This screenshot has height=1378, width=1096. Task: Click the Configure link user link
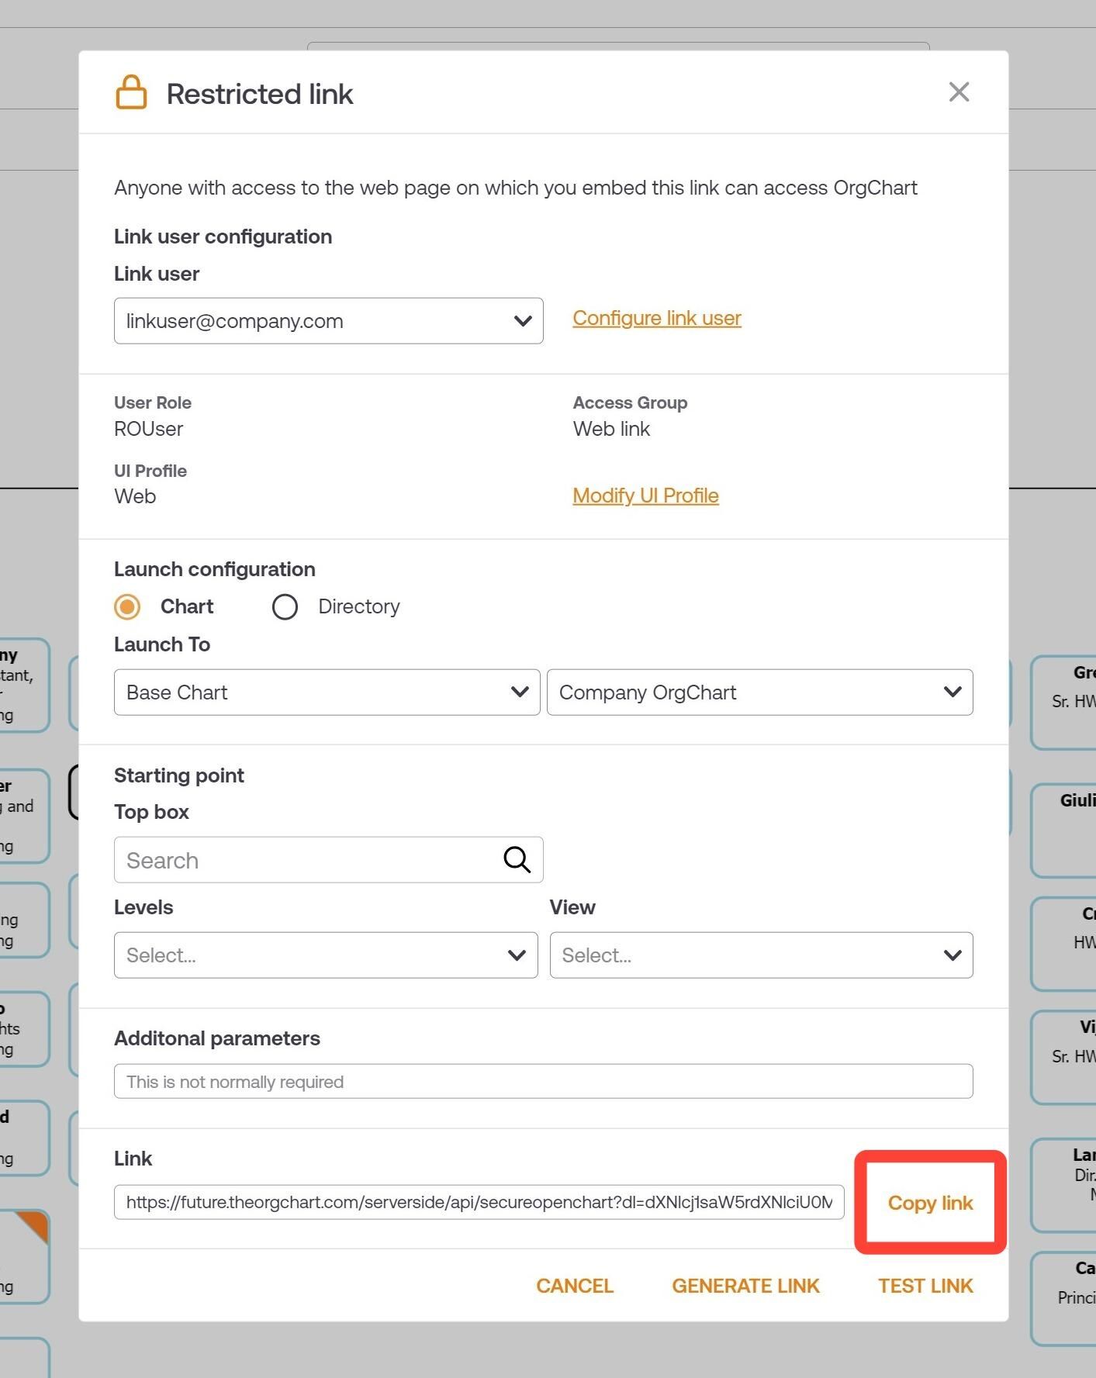click(657, 318)
